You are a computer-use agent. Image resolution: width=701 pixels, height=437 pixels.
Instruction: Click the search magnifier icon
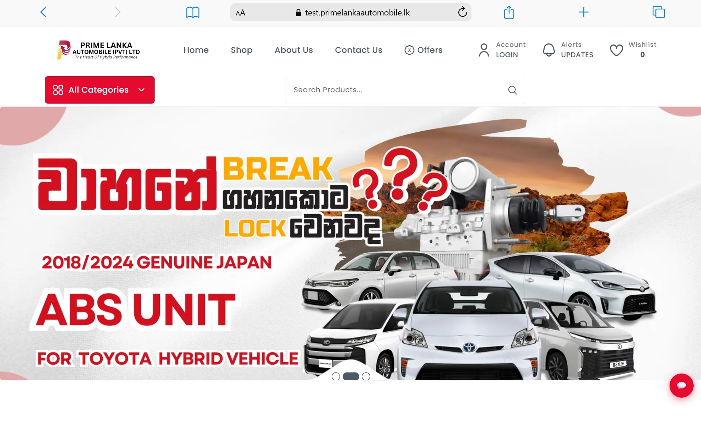[512, 90]
